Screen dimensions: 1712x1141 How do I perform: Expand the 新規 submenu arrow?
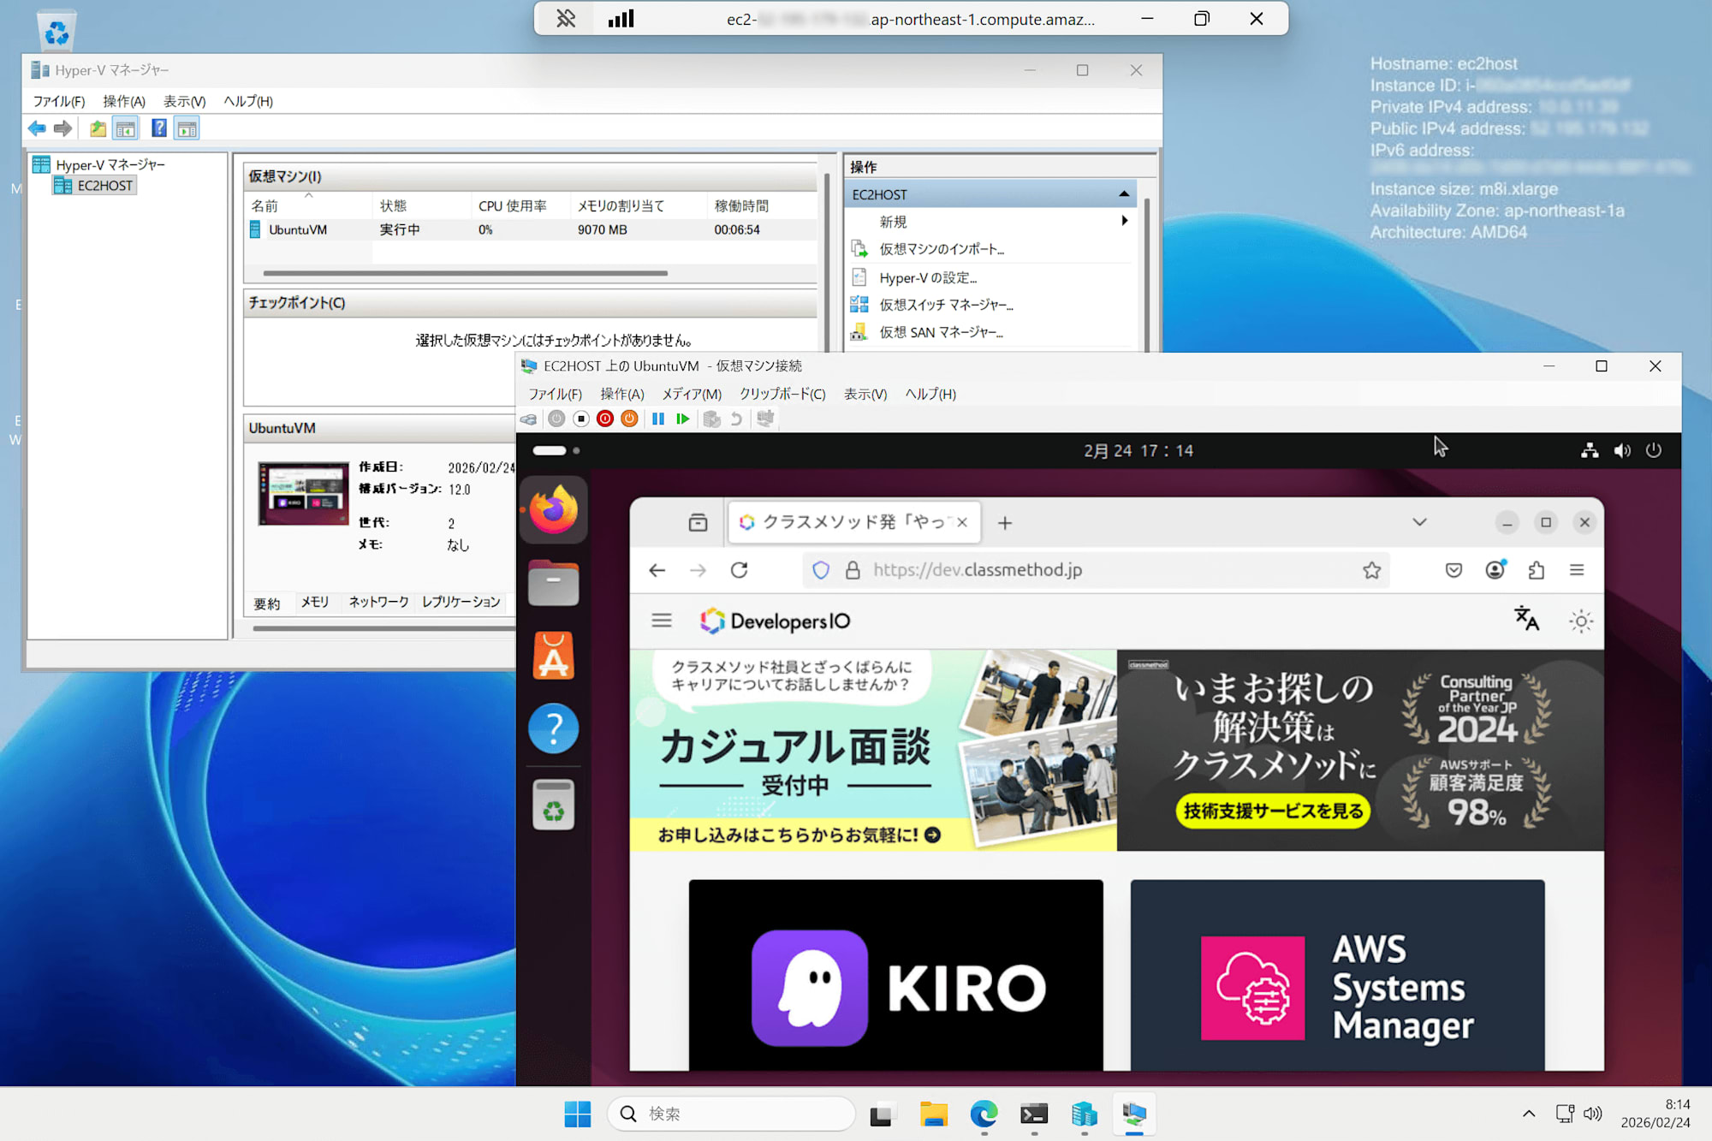pyautogui.click(x=1124, y=221)
